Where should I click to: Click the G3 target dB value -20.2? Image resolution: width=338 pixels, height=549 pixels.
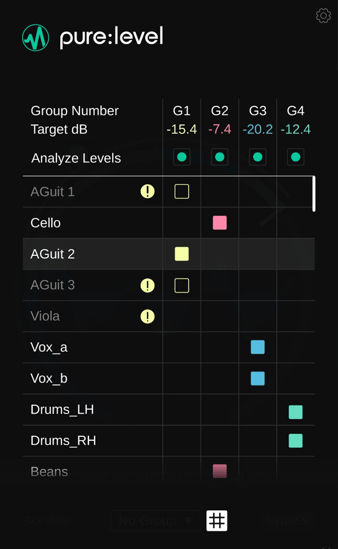click(x=257, y=129)
